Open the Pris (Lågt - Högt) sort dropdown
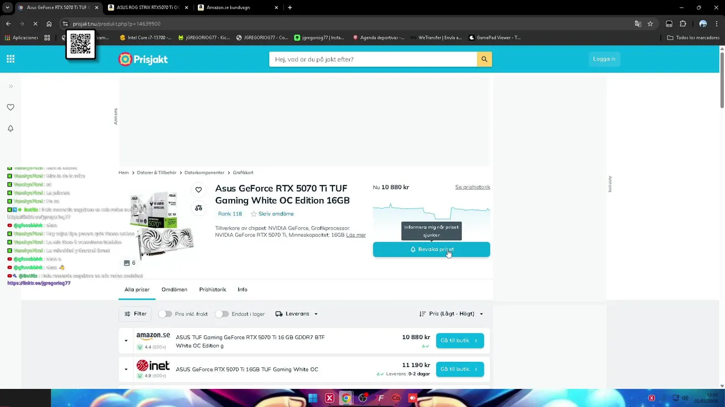The width and height of the screenshot is (725, 407). (x=451, y=314)
